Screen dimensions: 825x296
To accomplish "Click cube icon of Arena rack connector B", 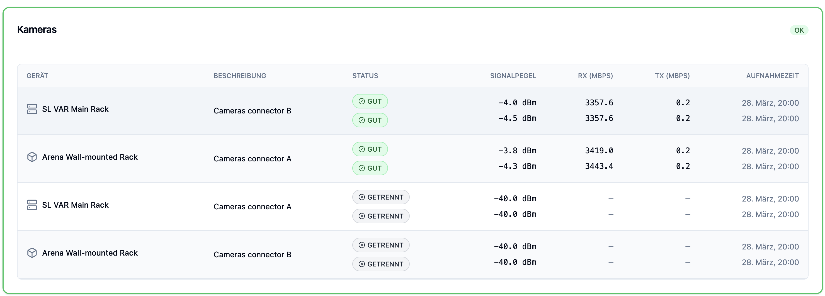I will [x=32, y=253].
